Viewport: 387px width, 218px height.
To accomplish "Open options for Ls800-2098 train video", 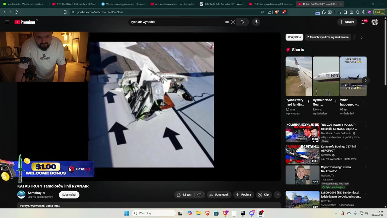I will click(x=365, y=193).
